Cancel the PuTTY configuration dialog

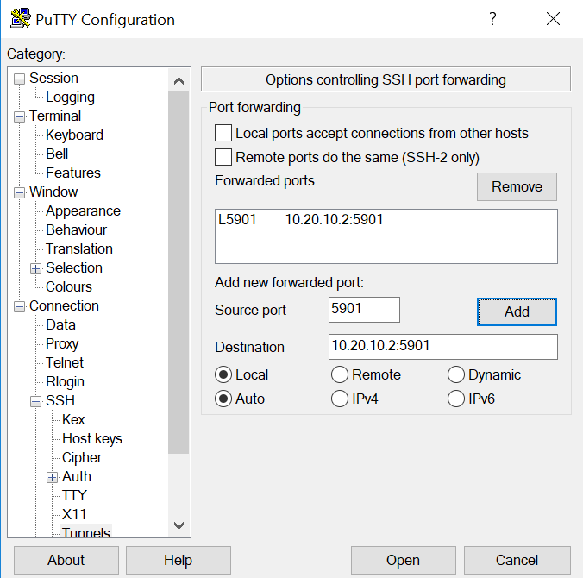point(517,560)
